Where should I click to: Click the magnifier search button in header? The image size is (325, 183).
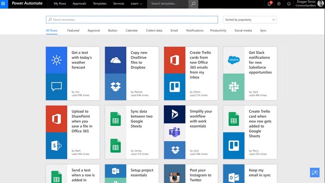tap(194, 4)
